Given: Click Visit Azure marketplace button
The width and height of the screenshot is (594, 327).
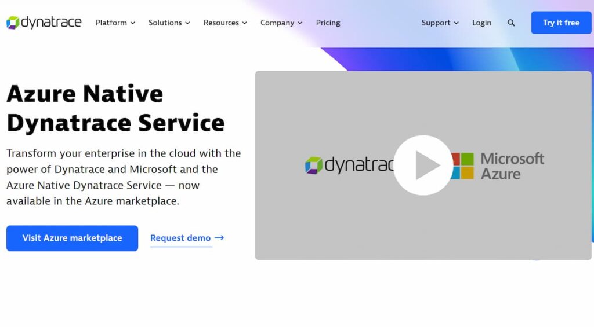Looking at the screenshot, I should coord(73,238).
